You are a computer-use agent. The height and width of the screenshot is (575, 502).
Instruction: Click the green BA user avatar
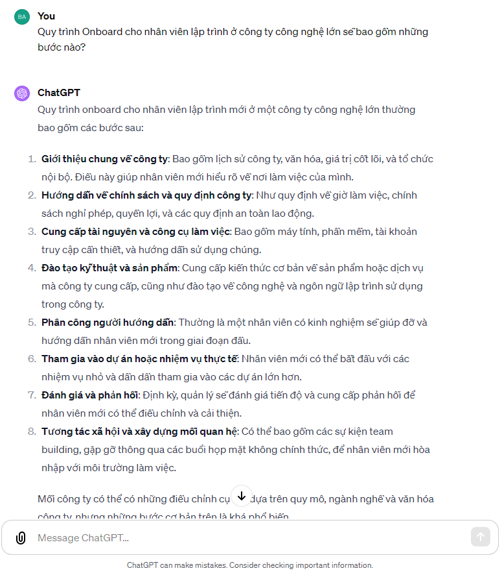point(22,17)
